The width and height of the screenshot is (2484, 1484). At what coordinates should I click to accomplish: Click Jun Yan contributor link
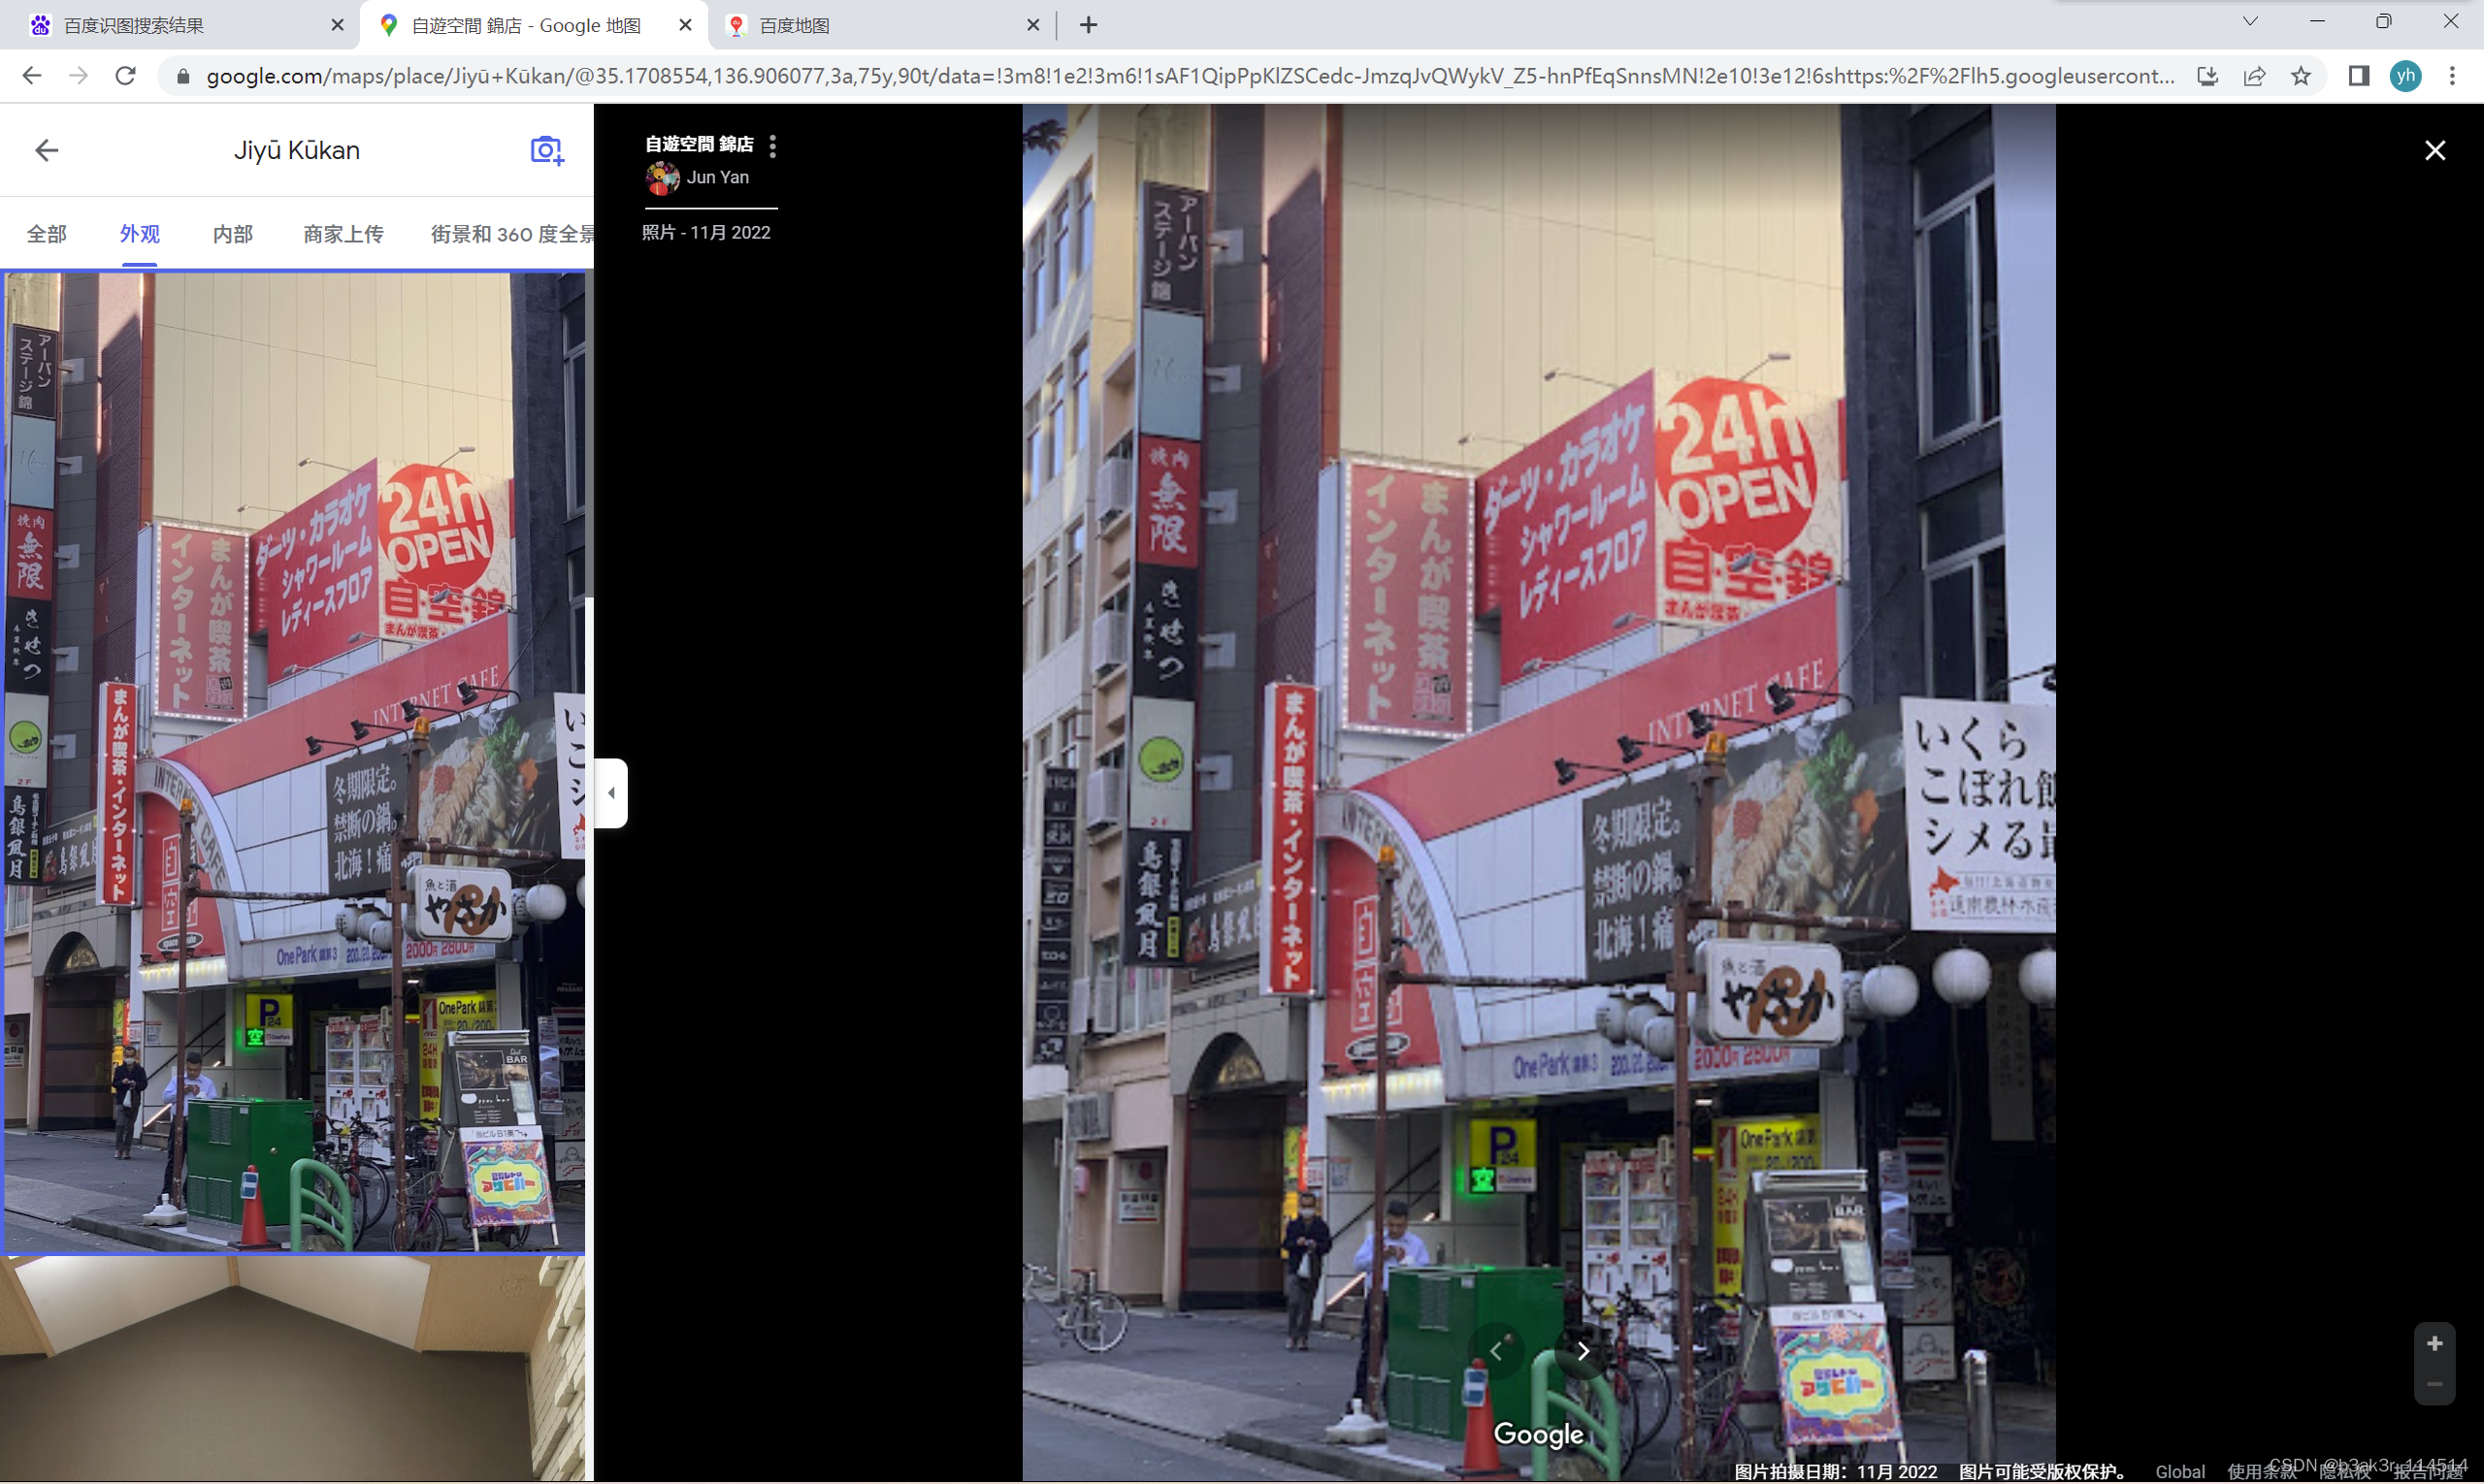[716, 177]
